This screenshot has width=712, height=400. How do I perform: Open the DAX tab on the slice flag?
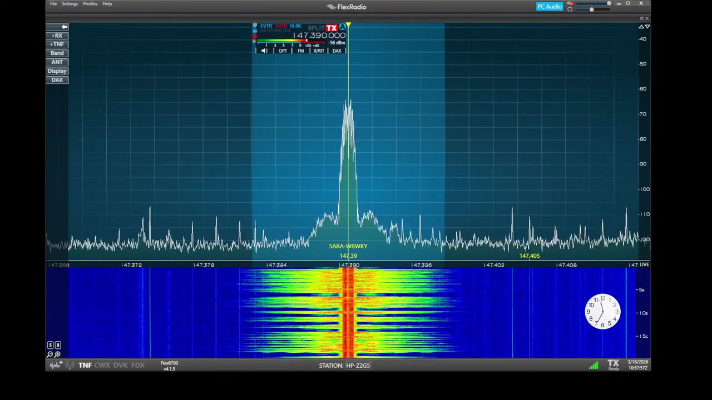(337, 51)
